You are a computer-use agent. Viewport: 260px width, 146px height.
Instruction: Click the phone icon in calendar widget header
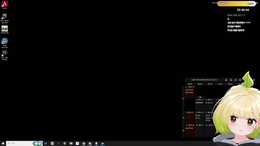(x=231, y=80)
